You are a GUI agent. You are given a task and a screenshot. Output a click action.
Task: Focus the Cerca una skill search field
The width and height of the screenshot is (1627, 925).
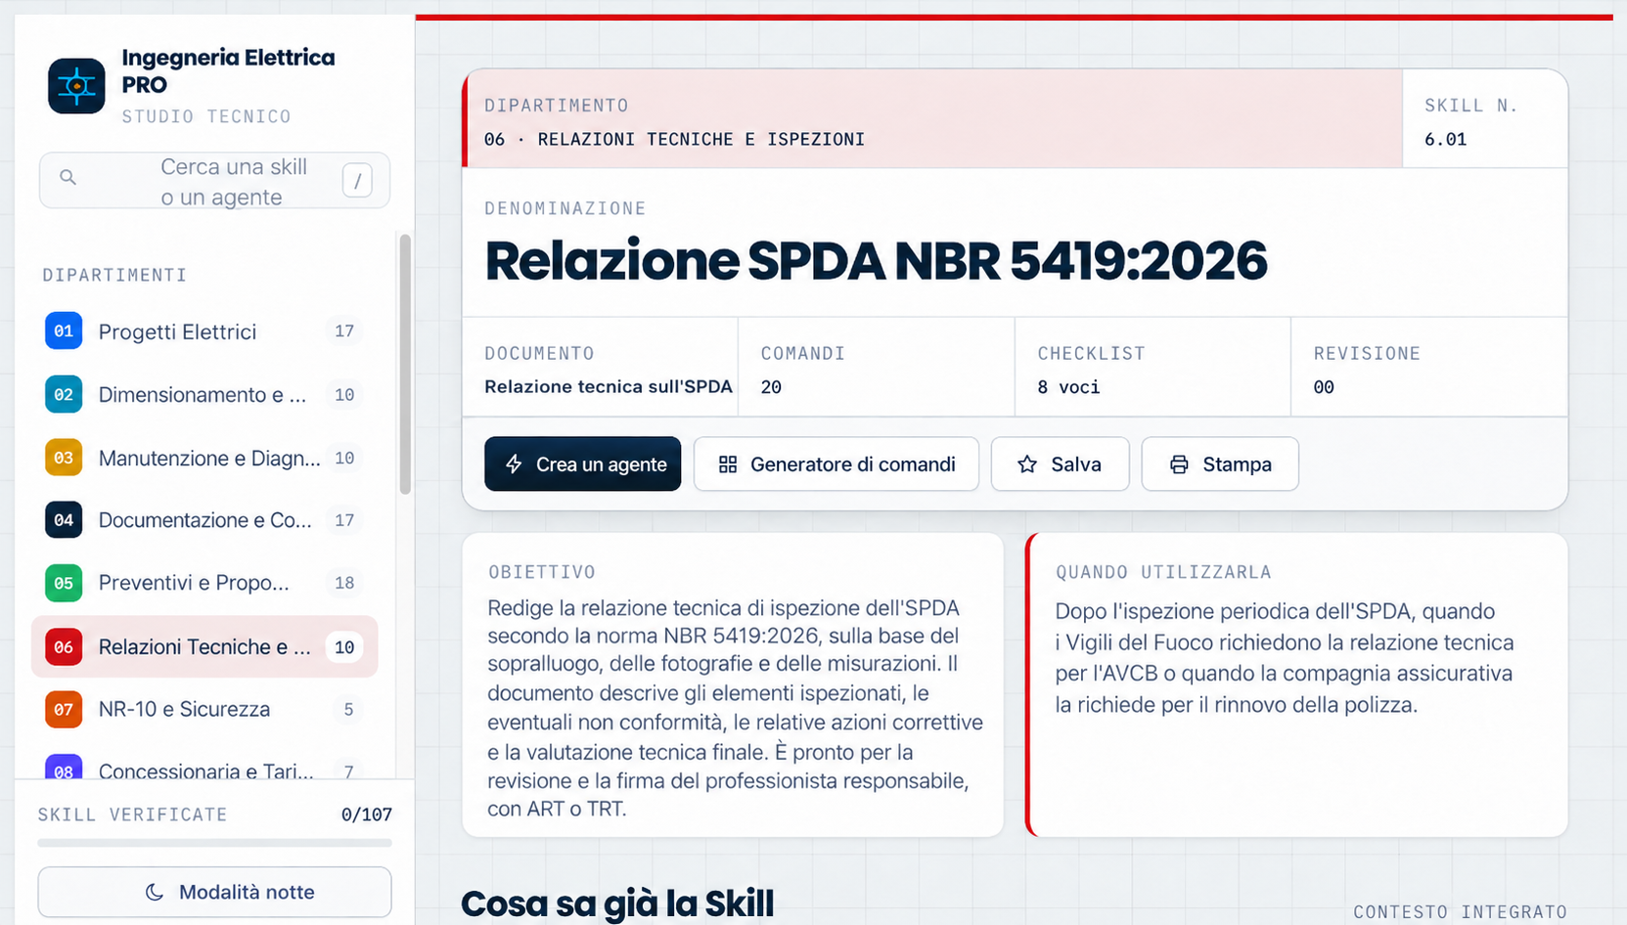(214, 181)
